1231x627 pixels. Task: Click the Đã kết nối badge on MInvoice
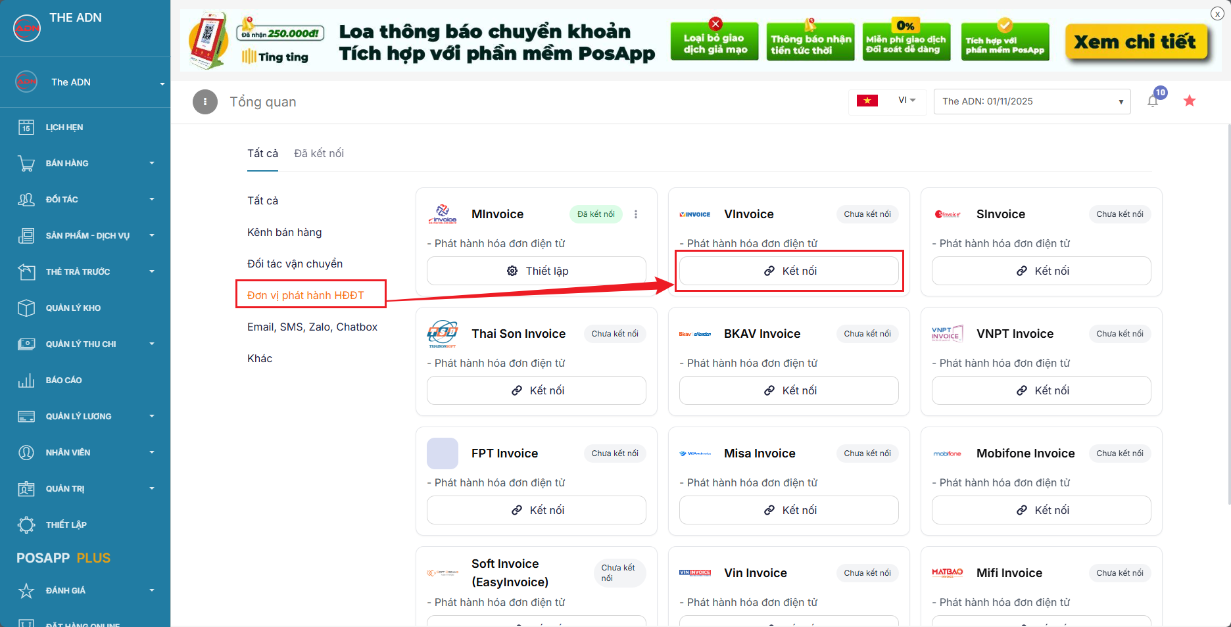pos(596,214)
